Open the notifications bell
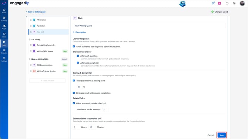 pos(213,3)
